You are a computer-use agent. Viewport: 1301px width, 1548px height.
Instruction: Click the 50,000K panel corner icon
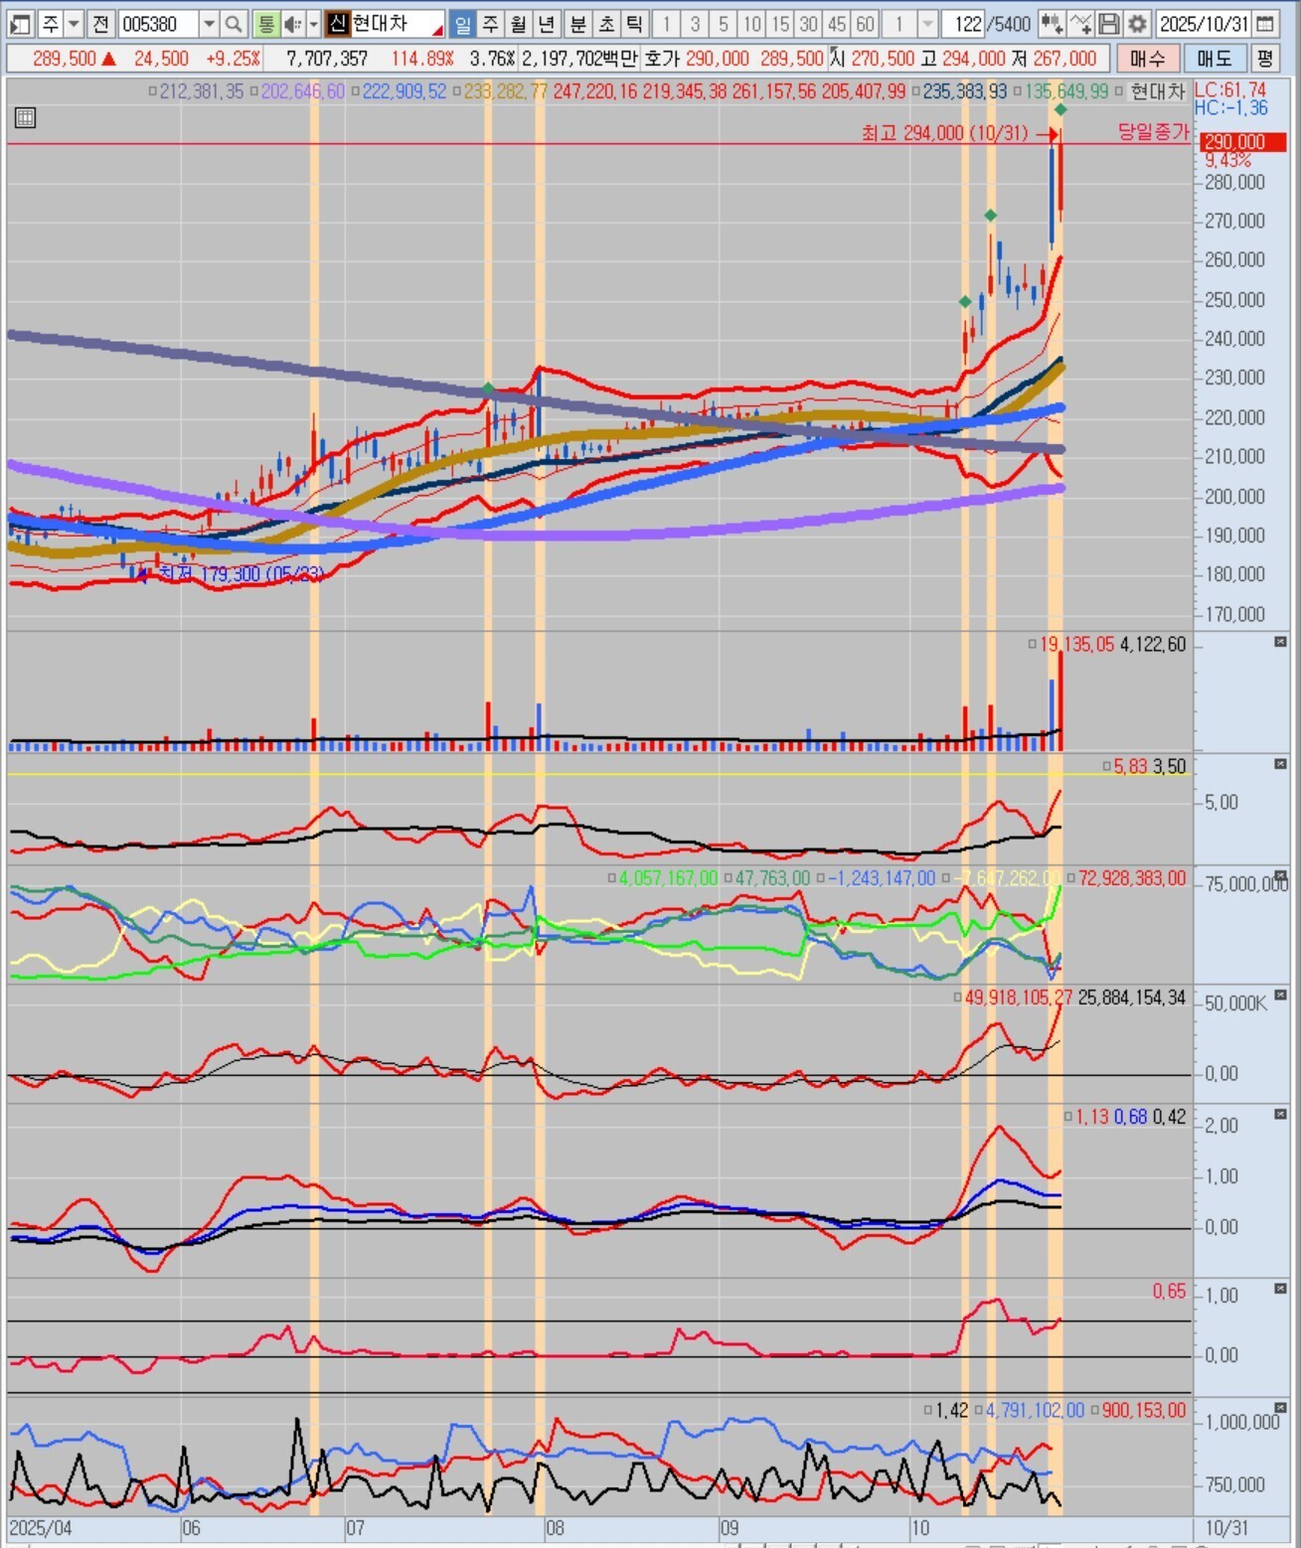(x=1280, y=995)
